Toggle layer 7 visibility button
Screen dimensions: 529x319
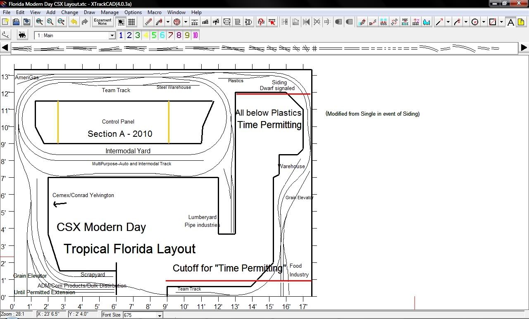click(x=171, y=35)
